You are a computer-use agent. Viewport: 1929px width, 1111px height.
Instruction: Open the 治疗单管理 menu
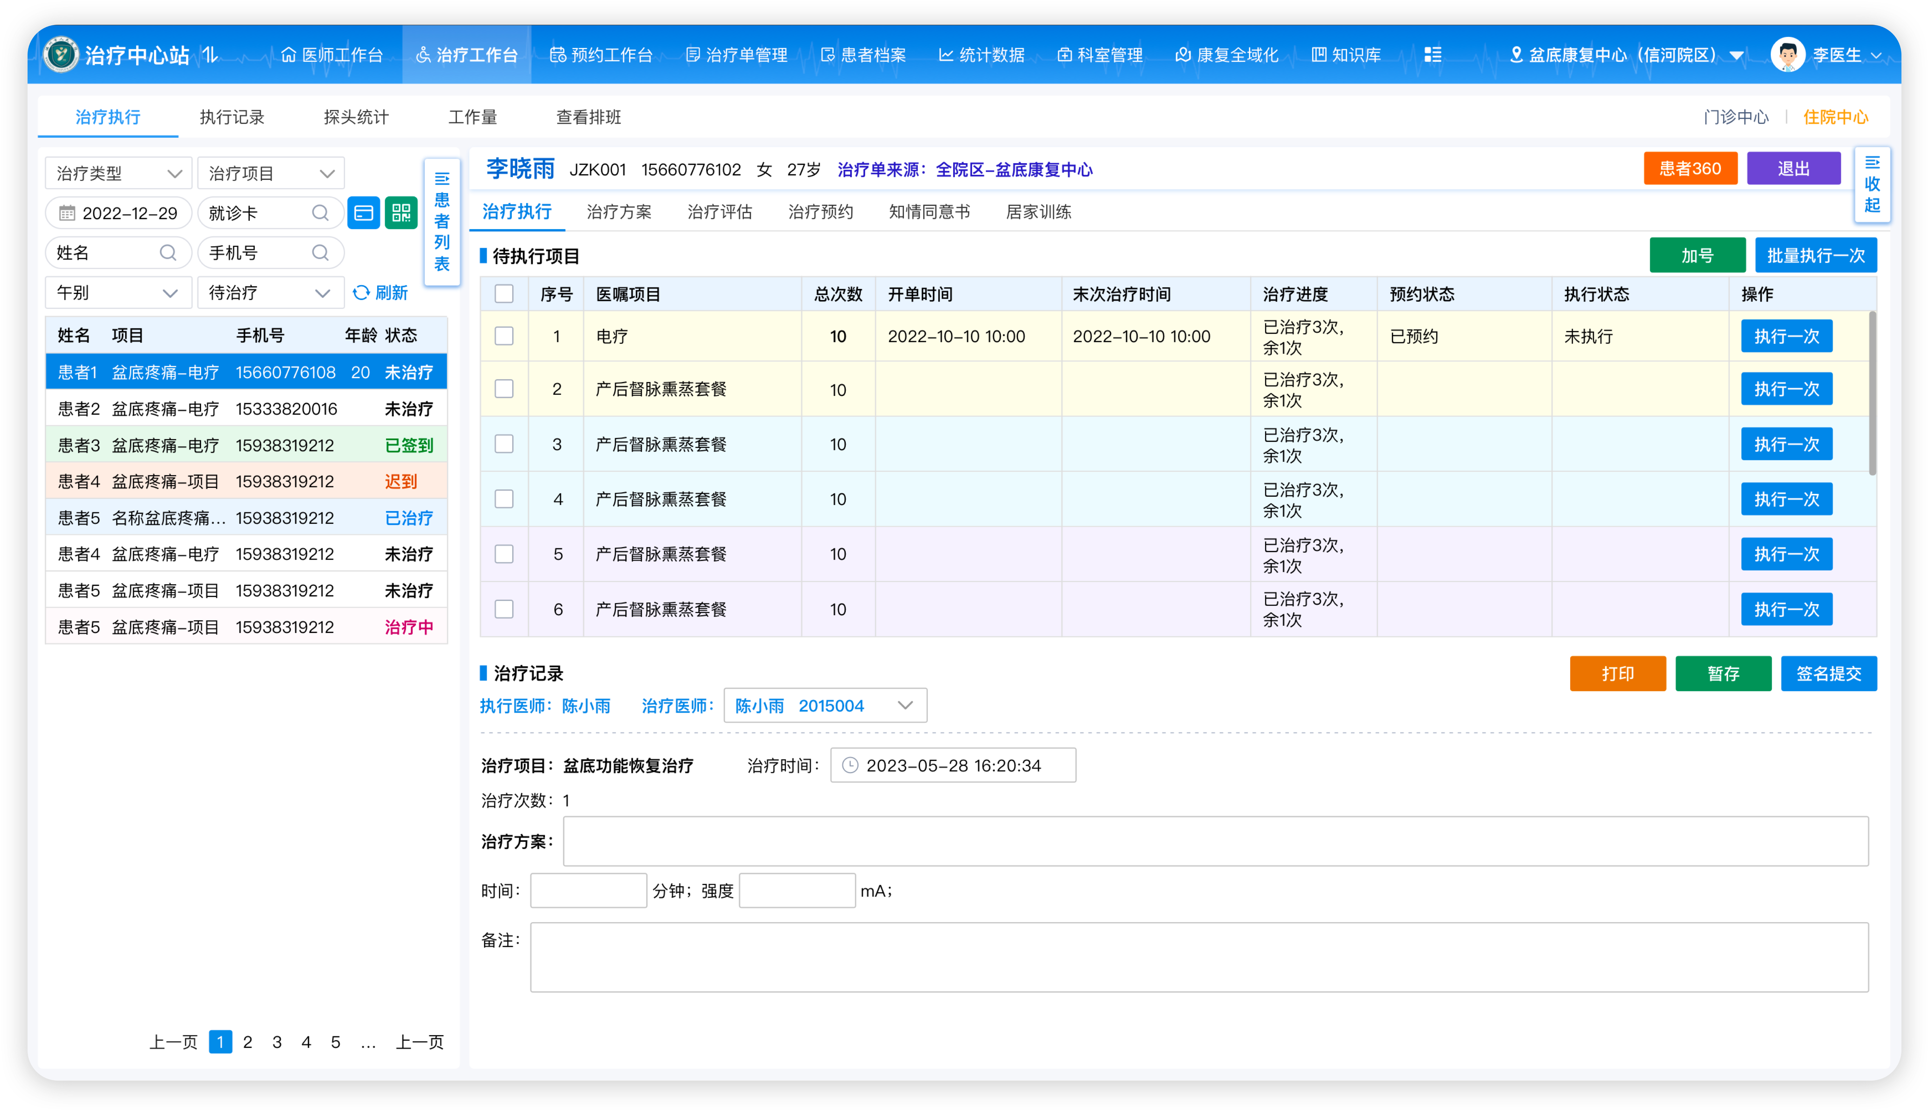click(736, 54)
